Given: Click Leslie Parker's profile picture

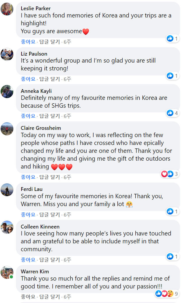Looking at the screenshot, I should click(7, 9).
